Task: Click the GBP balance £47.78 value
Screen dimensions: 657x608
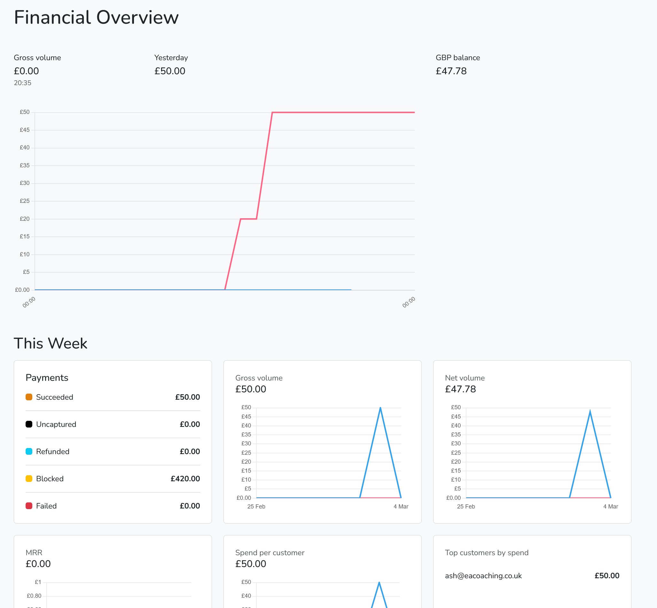Action: (x=451, y=71)
